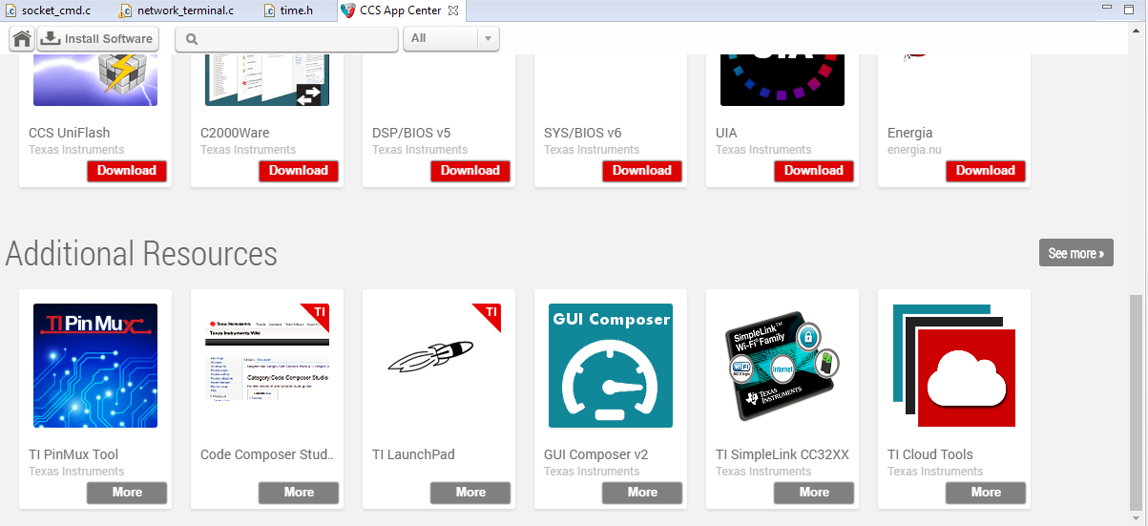
Task: Select GUI Composer v2 title
Action: point(595,454)
